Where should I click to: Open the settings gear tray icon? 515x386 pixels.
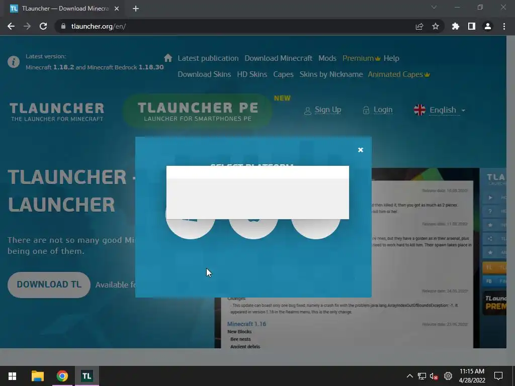448,376
